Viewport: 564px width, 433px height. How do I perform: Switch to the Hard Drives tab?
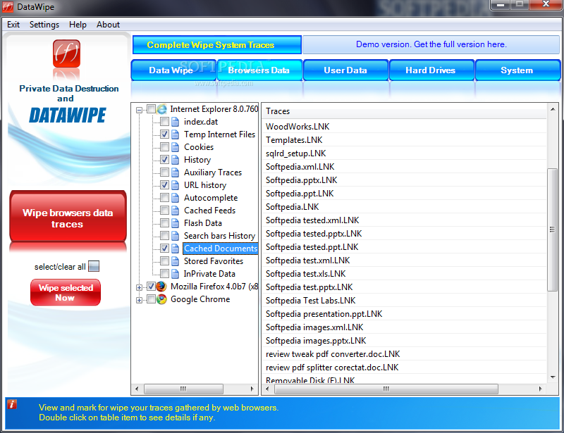click(431, 70)
